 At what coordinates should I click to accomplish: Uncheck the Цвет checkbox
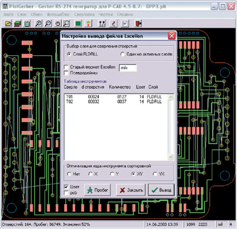(66, 187)
